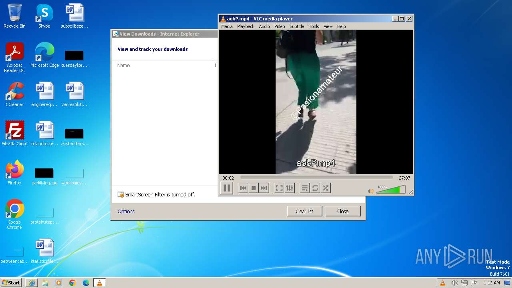Select the proteinstep desktop file
The width and height of the screenshot is (512, 288).
44,216
